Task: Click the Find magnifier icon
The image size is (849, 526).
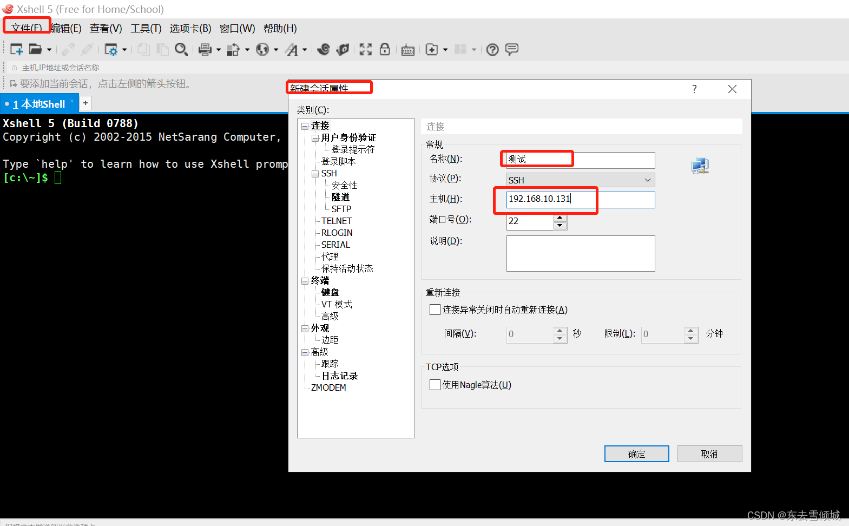Action: coord(181,49)
